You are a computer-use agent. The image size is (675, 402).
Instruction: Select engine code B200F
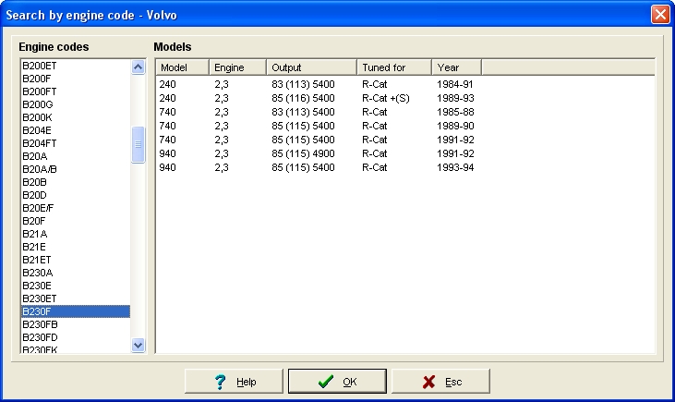[76, 79]
